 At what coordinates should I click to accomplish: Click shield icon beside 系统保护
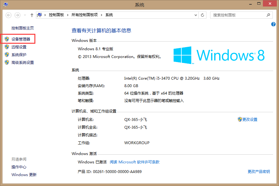pyautogui.click(x=7, y=55)
